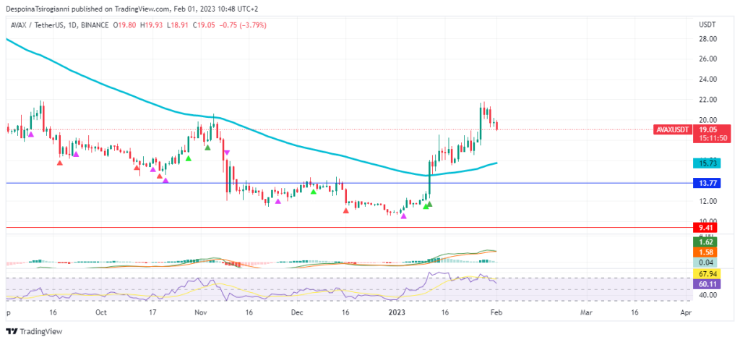
Task: Click the pink down-triangle marker near November
Action: point(227,153)
